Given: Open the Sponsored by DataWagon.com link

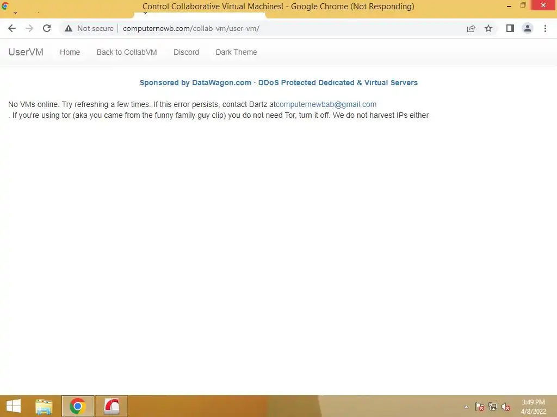Looking at the screenshot, I should pos(278,83).
